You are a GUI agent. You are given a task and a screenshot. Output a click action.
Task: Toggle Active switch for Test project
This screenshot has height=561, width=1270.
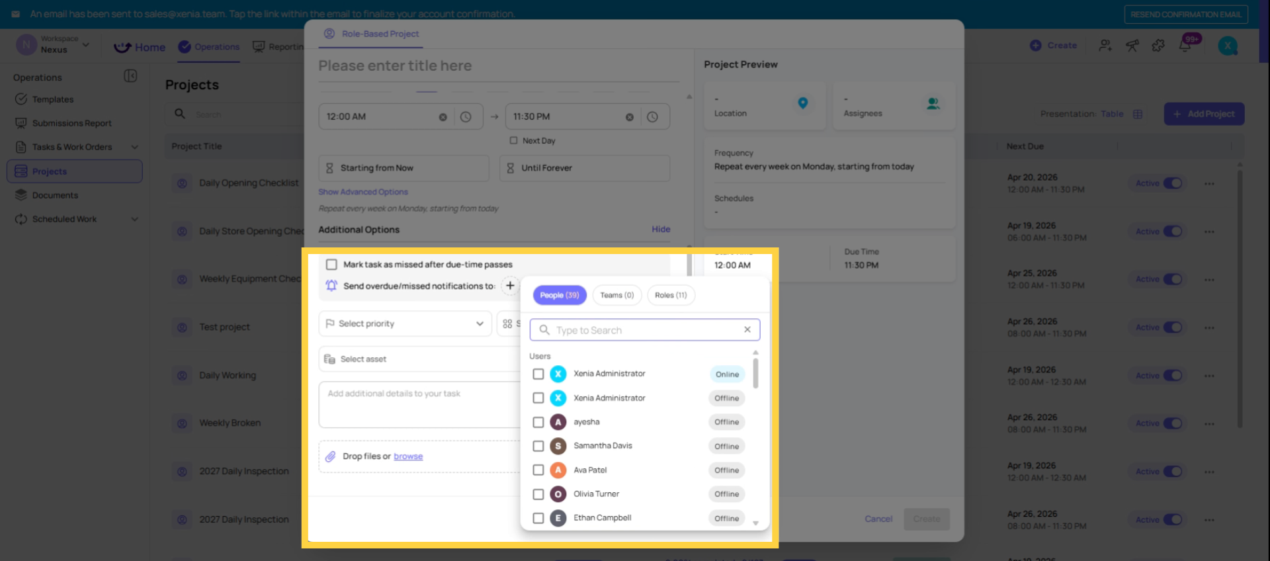(1173, 327)
